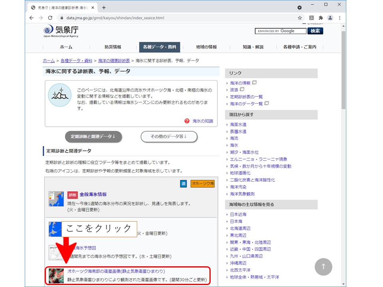This screenshot has height=287, width=383.
Task: Go back using the browser back arrow
Action: 32,18
